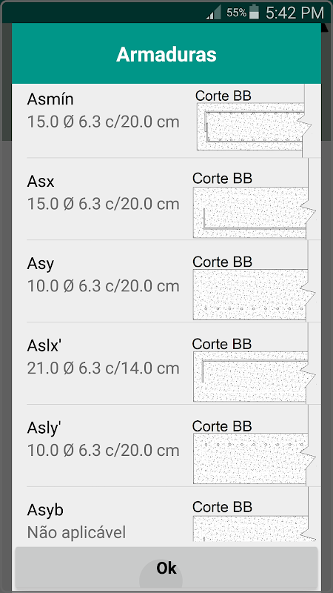Tap the battery icon in status bar
The height and width of the screenshot is (593, 333).
click(x=255, y=12)
